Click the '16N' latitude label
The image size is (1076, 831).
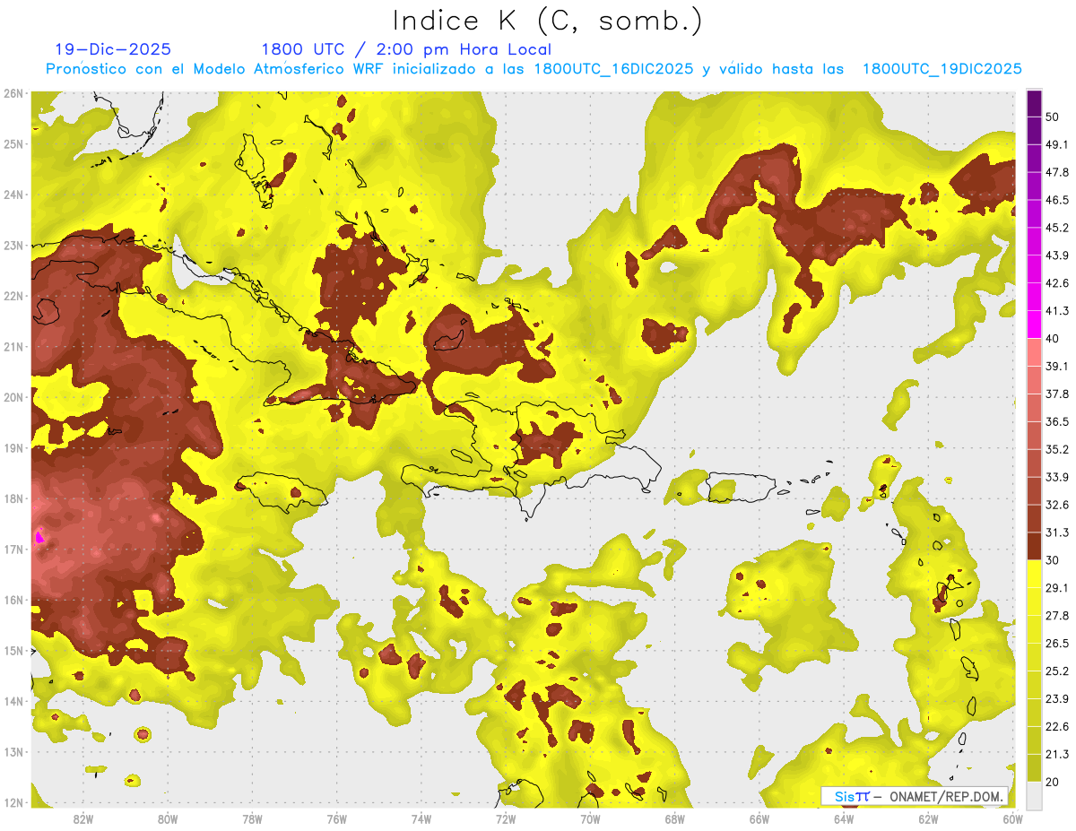point(13,600)
